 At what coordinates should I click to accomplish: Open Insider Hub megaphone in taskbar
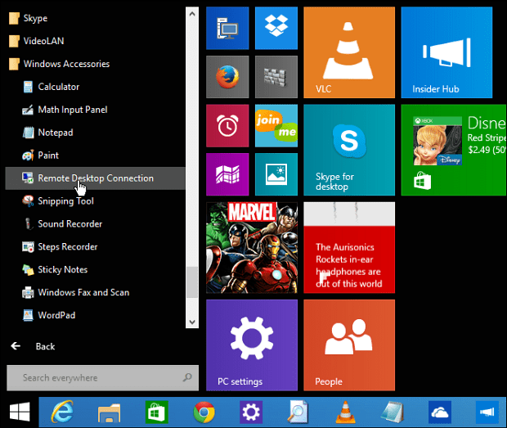pos(487,412)
